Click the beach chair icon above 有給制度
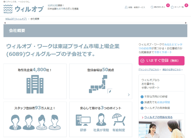 [119, 119]
